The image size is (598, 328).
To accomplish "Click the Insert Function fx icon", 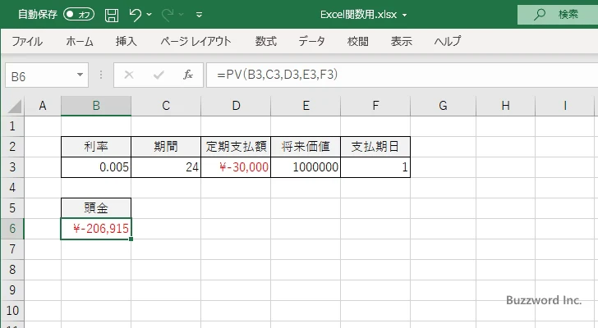I will (x=187, y=75).
